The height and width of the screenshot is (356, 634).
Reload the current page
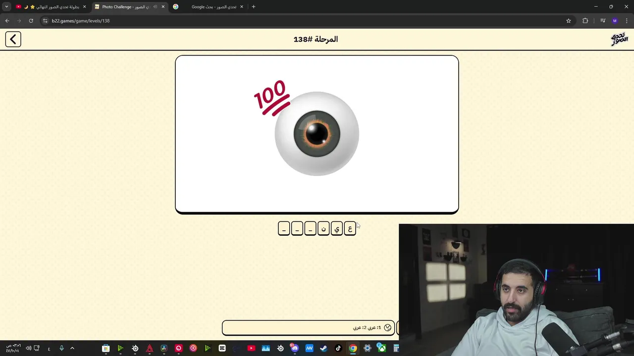coord(31,21)
